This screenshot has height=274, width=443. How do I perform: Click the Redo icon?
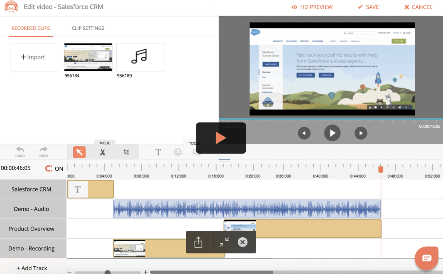43,151
